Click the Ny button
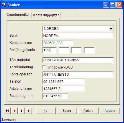This screenshot has width=124, height=123. (46, 111)
